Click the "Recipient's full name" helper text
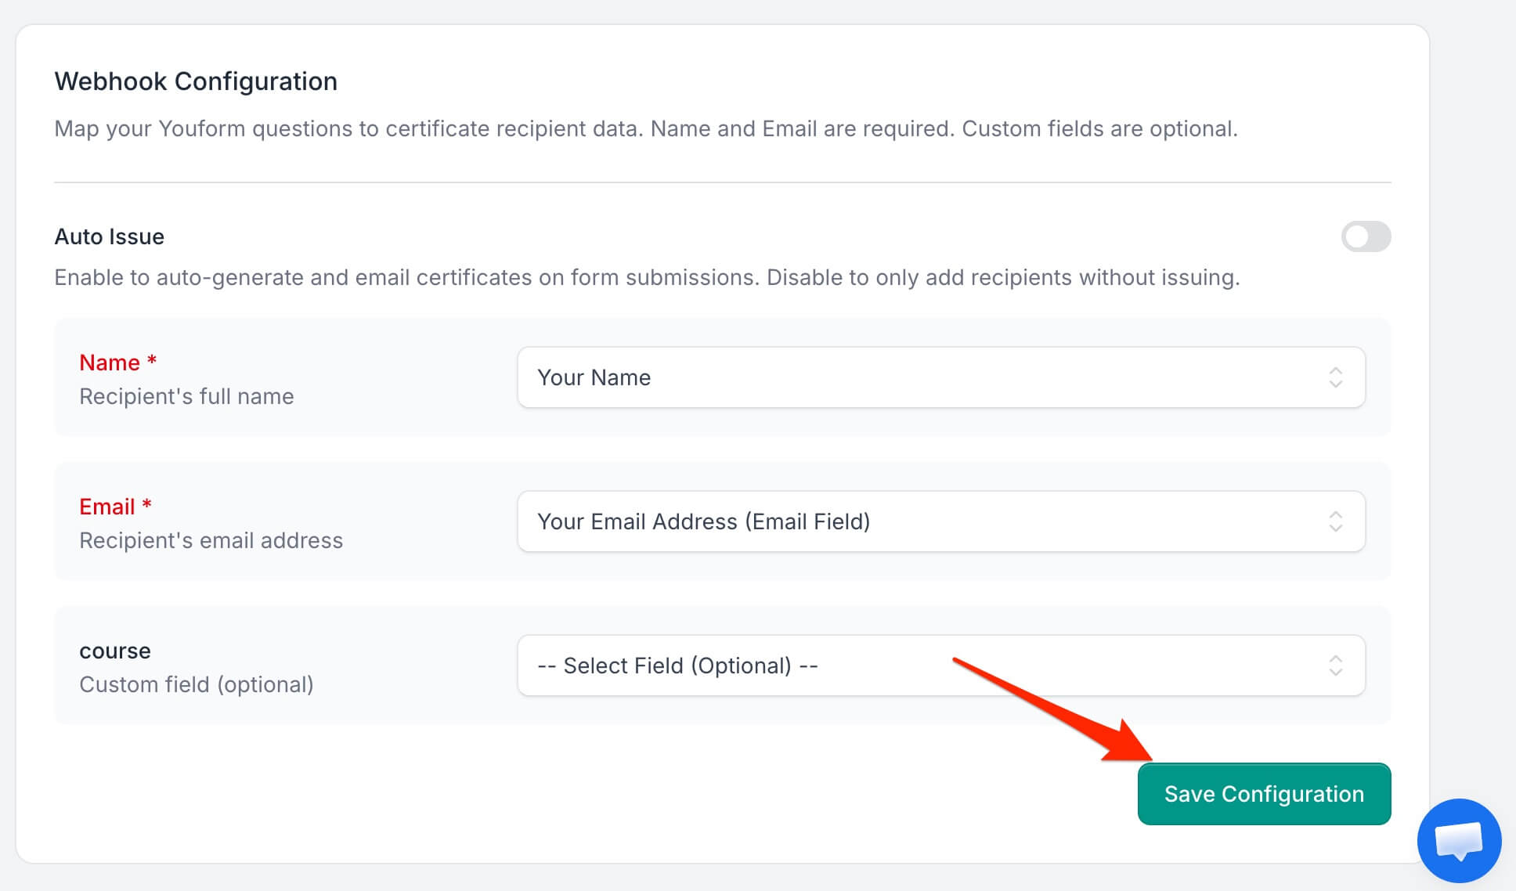The height and width of the screenshot is (891, 1516). [186, 396]
